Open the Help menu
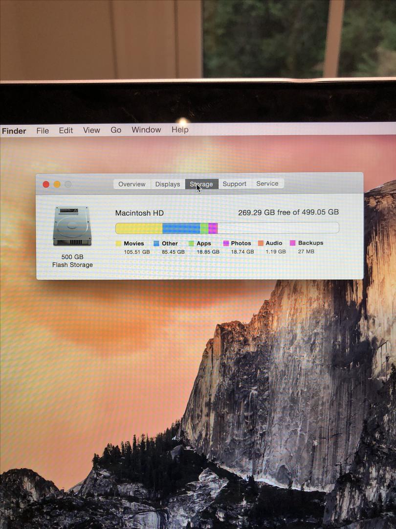 pyautogui.click(x=180, y=129)
